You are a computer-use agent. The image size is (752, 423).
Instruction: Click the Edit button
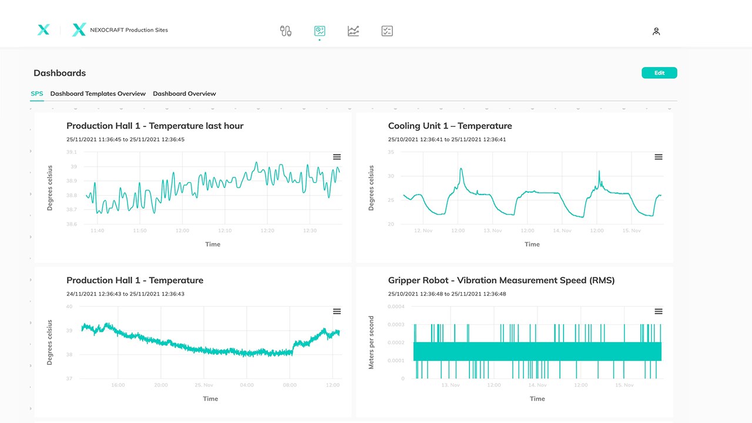tap(659, 73)
